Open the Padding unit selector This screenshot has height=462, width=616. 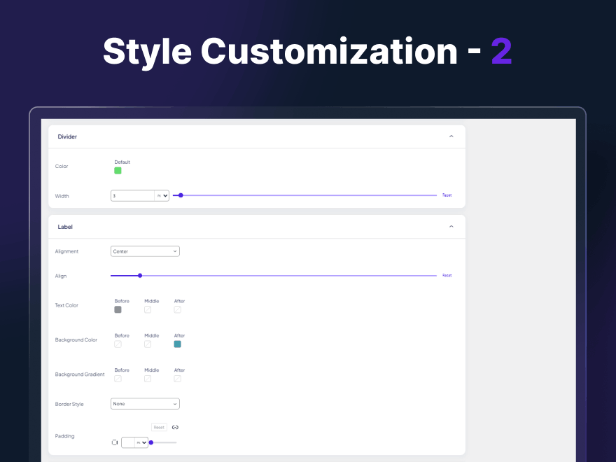click(x=142, y=442)
